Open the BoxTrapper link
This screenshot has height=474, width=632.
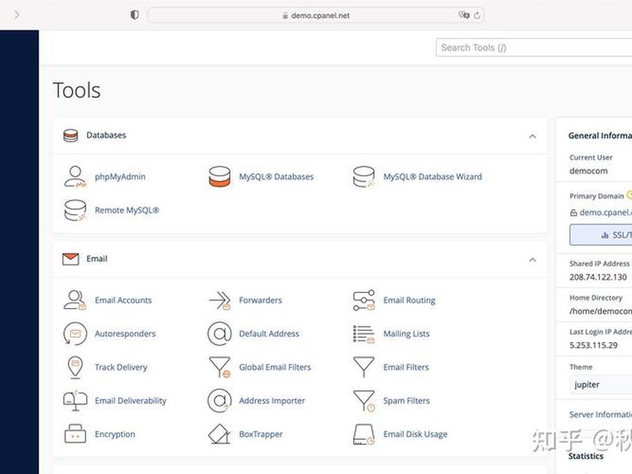(261, 434)
